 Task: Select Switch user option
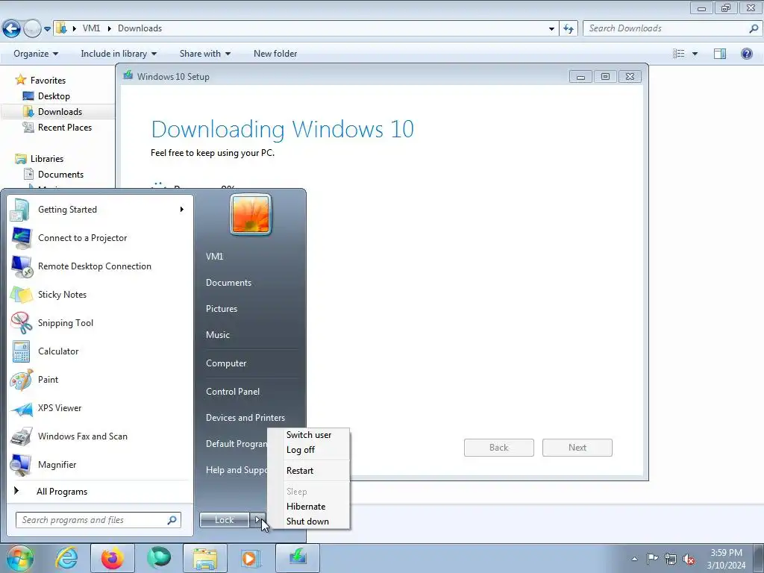309,435
